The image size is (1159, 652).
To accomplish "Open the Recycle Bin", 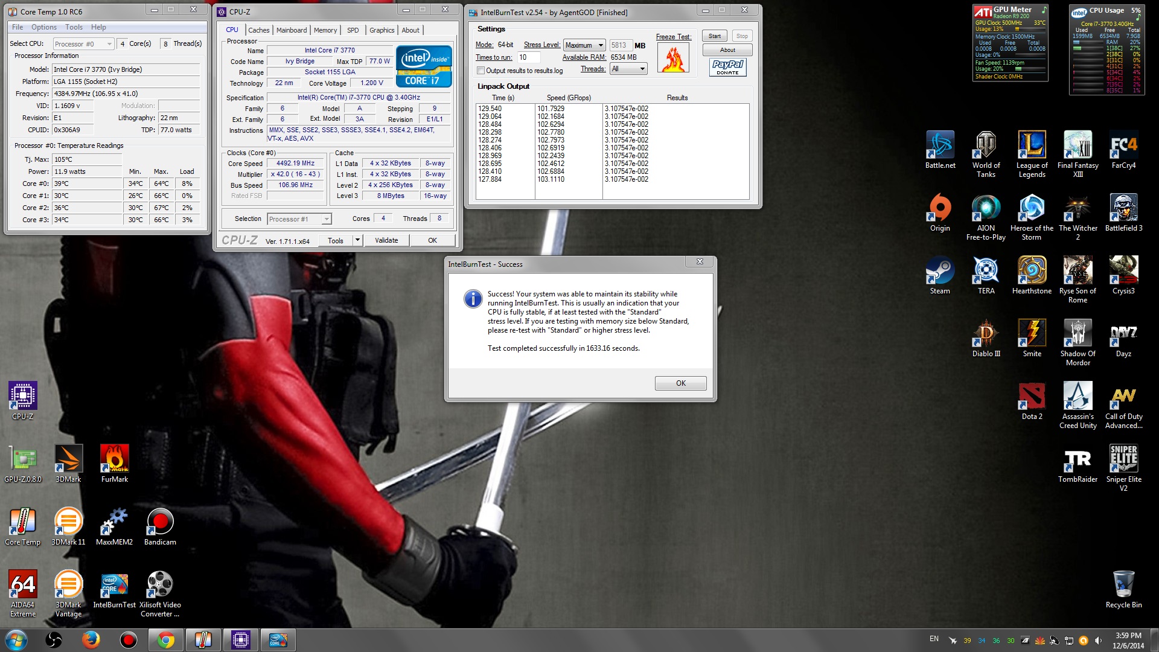I will [x=1123, y=585].
